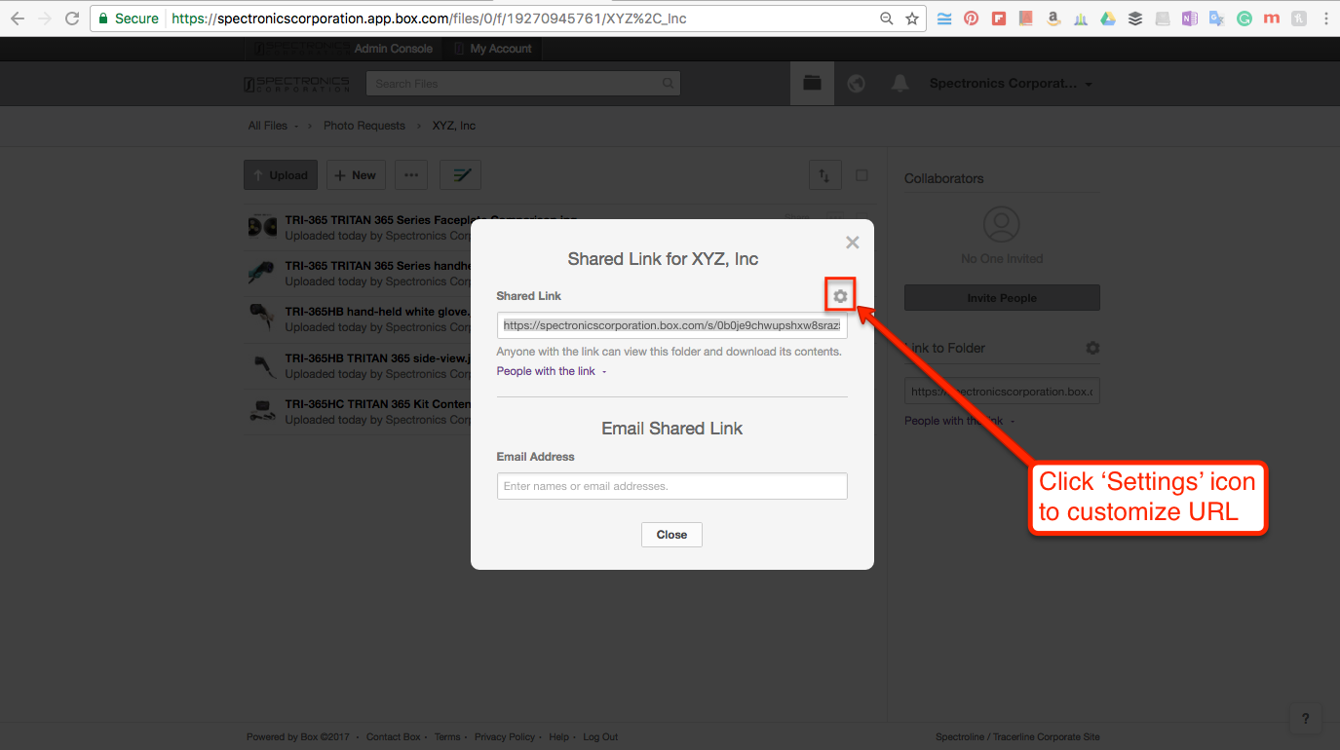
Task: Click the Shared Link settings gear icon
Action: [840, 296]
